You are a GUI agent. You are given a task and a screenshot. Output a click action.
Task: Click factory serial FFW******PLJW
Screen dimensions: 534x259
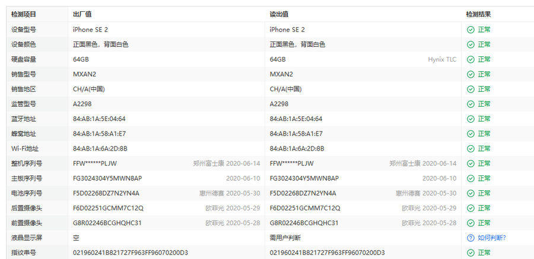pos(95,164)
